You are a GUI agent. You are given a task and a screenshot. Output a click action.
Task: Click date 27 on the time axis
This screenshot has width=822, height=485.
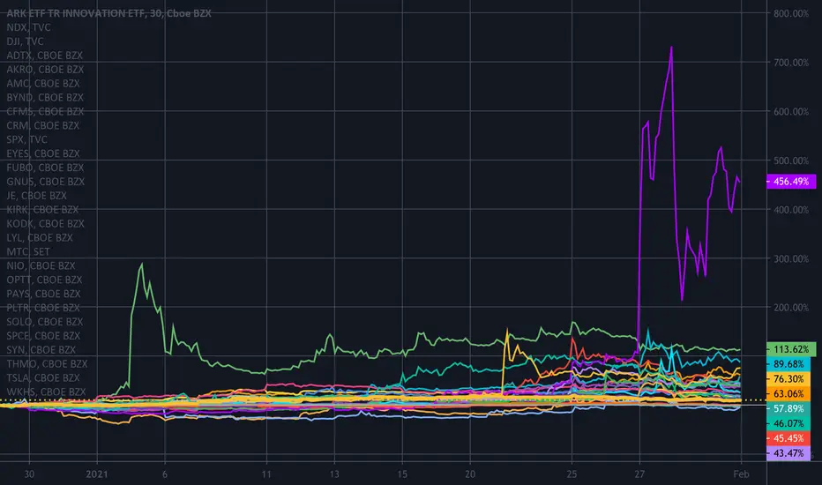(x=639, y=474)
